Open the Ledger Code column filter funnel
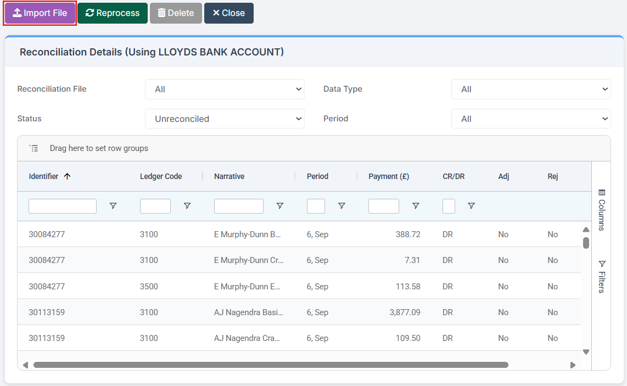627x386 pixels. pos(187,206)
